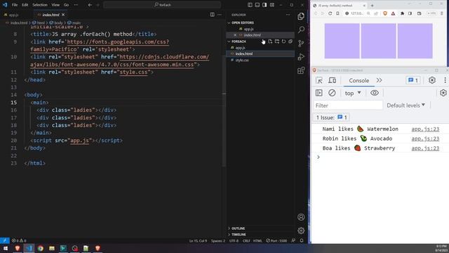Open File menu in VS Code

(15, 5)
